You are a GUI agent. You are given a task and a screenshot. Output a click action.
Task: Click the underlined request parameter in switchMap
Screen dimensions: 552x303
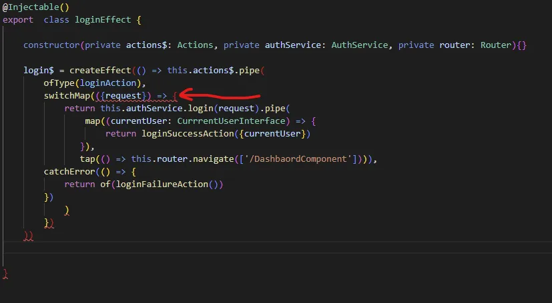(x=123, y=95)
